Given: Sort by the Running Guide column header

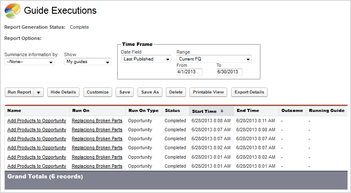Looking at the screenshot, I should [x=327, y=111].
